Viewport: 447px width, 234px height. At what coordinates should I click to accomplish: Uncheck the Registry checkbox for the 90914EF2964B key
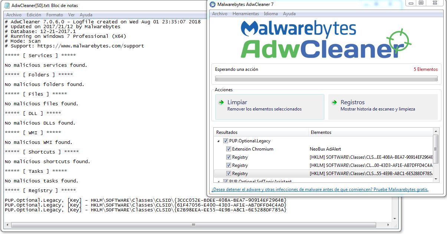click(229, 157)
